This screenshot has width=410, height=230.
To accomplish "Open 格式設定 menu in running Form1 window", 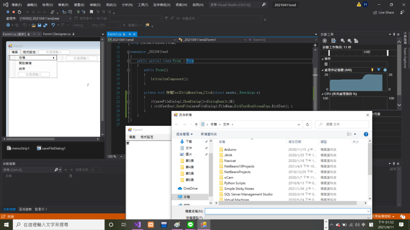I will (147, 137).
